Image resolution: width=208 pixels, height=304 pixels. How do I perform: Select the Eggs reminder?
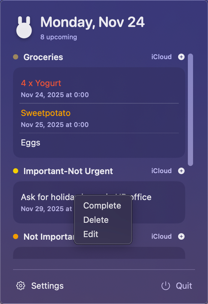(31, 142)
